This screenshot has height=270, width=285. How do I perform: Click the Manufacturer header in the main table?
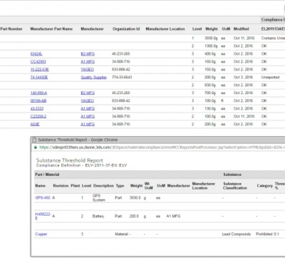pyautogui.click(x=92, y=29)
